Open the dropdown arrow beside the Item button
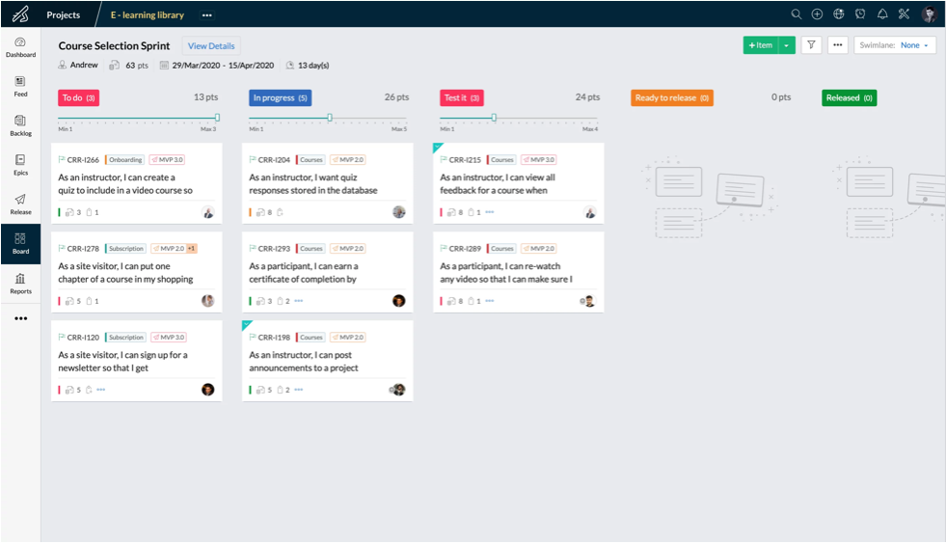The image size is (946, 544). pos(787,45)
